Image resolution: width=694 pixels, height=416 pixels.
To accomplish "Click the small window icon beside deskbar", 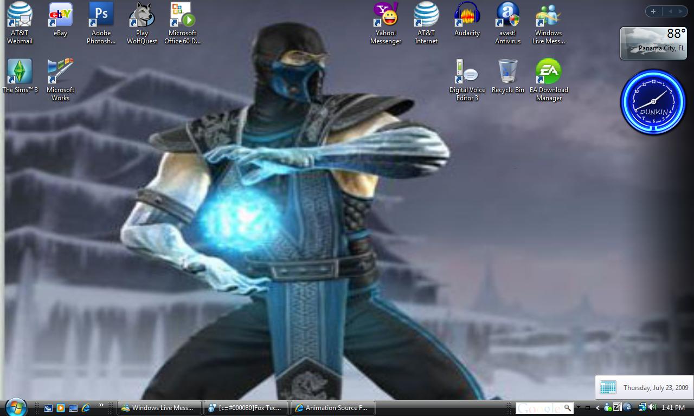I will (587, 408).
